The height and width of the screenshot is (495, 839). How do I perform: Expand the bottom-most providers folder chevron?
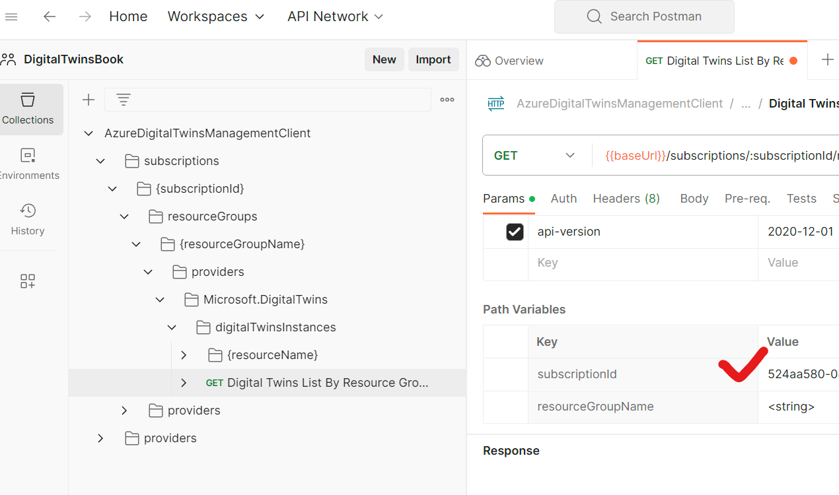click(100, 438)
